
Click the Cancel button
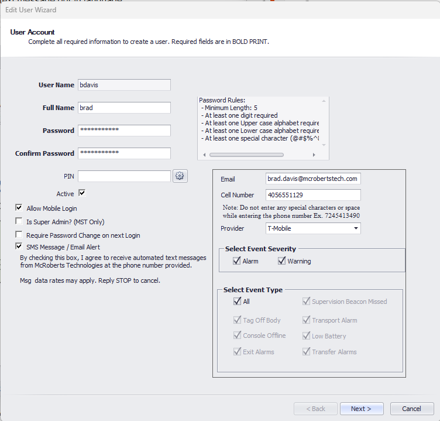coord(411,409)
